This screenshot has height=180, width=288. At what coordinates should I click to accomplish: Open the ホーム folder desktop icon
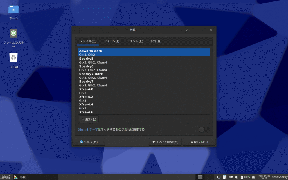tap(13, 10)
